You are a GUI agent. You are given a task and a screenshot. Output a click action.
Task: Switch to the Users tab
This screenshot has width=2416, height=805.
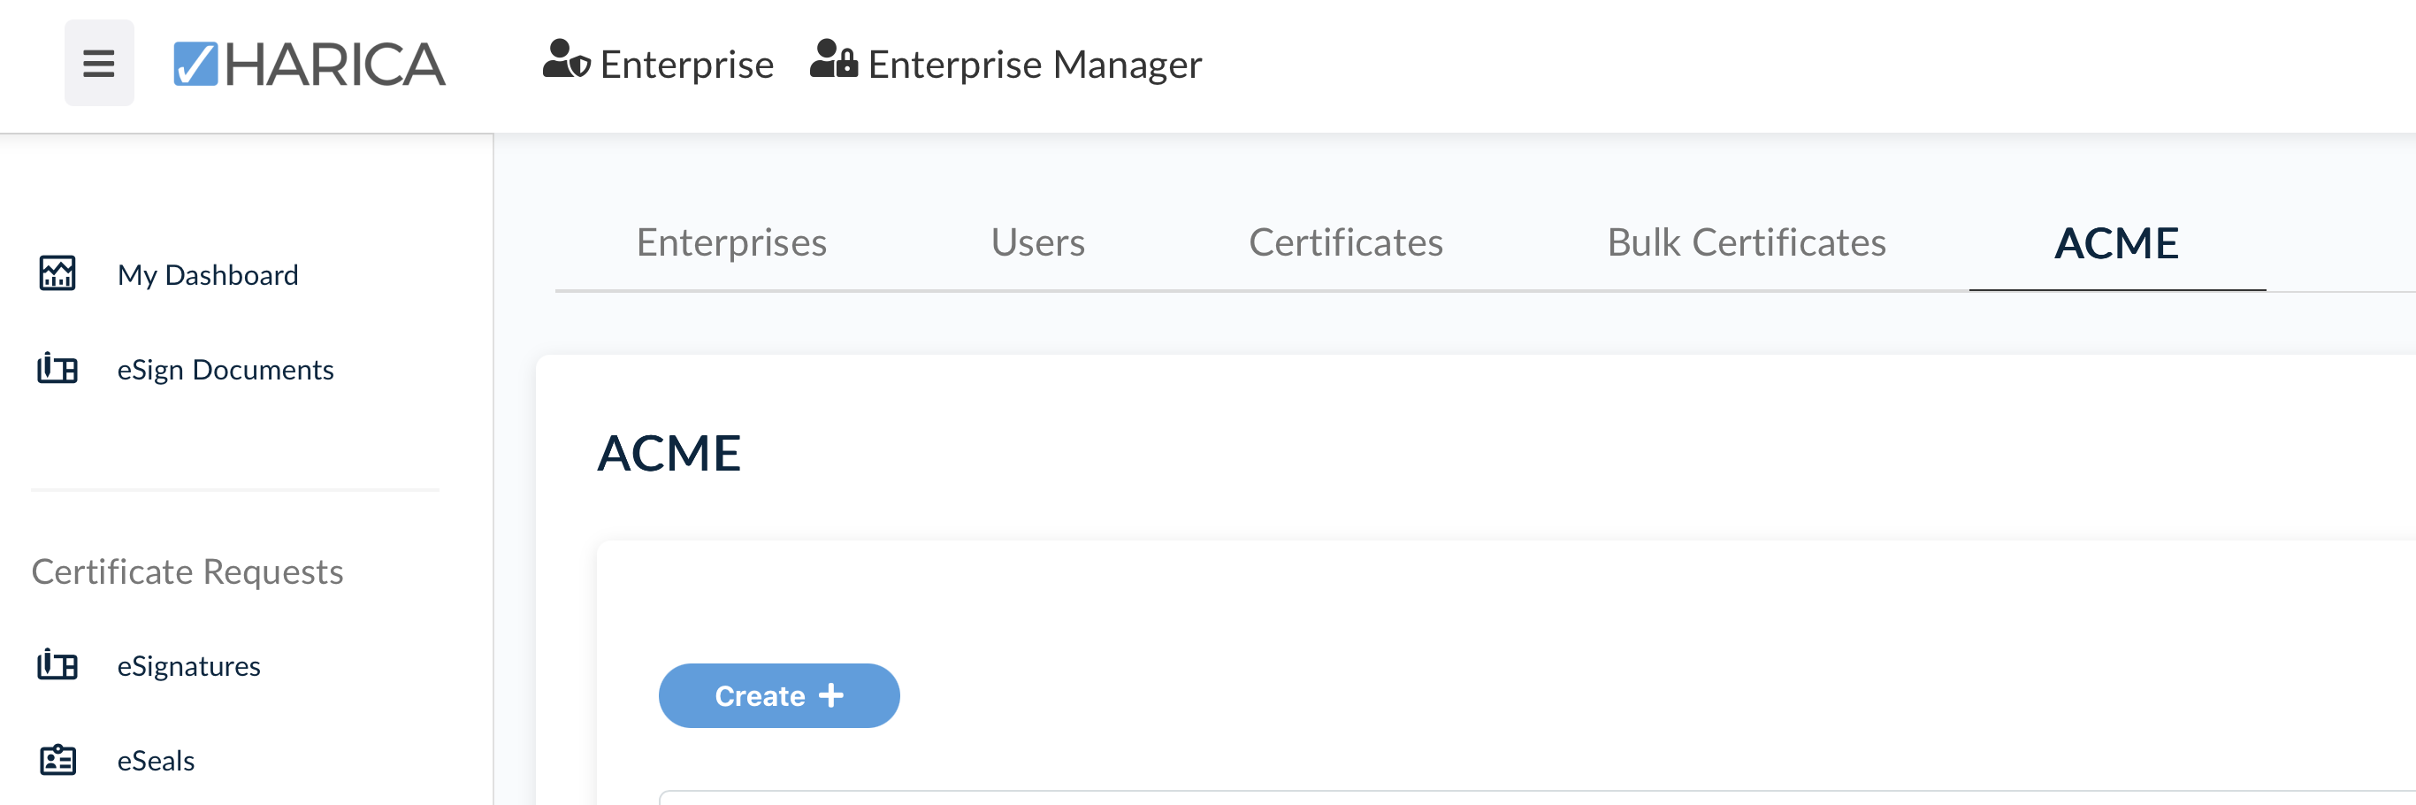click(1037, 243)
